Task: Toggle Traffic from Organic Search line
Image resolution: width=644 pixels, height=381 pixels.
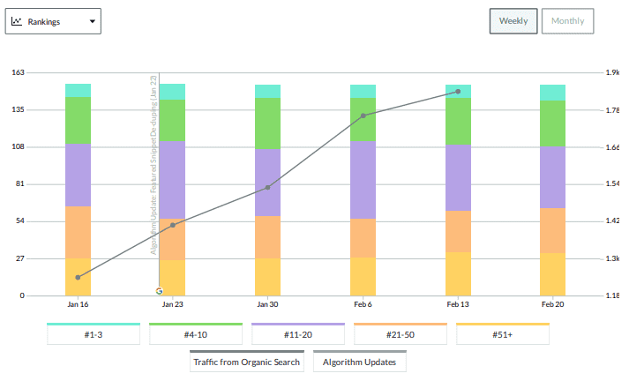Action: [x=247, y=362]
